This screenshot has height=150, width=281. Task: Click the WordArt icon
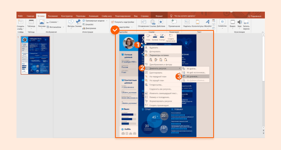point(208,22)
